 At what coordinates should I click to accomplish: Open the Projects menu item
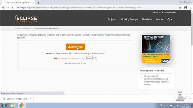(112, 19)
